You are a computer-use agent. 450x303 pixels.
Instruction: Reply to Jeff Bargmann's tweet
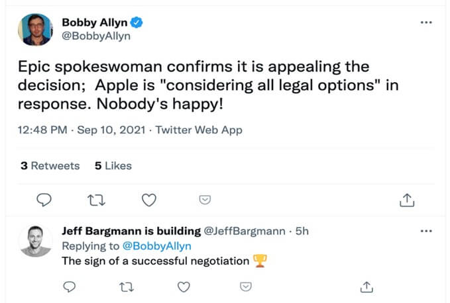click(69, 286)
